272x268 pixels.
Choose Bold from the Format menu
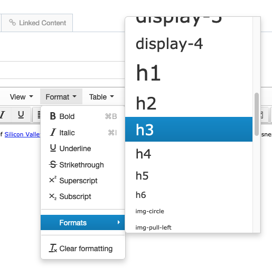pos(83,116)
